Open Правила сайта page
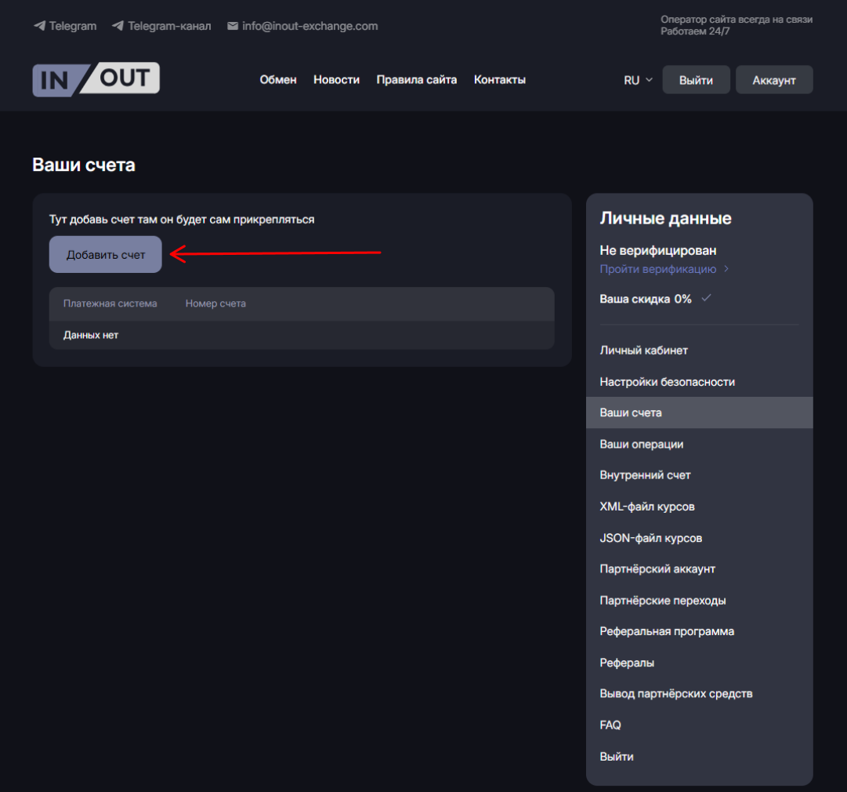Viewport: 847px width, 792px height. [416, 79]
